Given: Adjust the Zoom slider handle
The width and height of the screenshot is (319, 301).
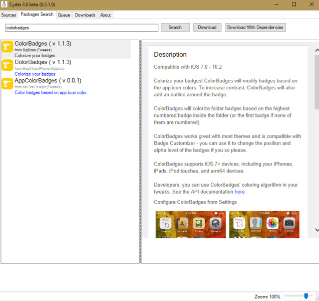Looking at the screenshot, I should 305,296.
